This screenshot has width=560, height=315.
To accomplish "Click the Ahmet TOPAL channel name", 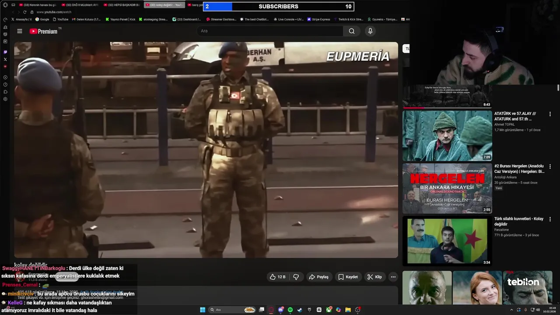I will 504,124.
